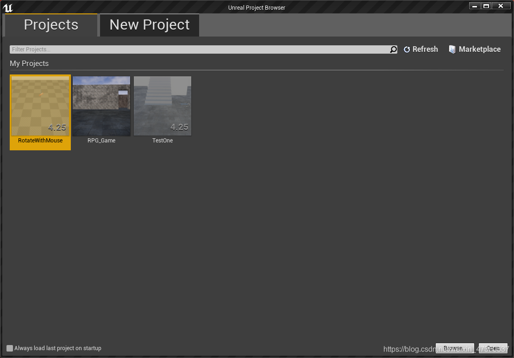Maximize the Unreal Project Browser window
Viewport: 514px width, 358px height.
(x=486, y=6)
